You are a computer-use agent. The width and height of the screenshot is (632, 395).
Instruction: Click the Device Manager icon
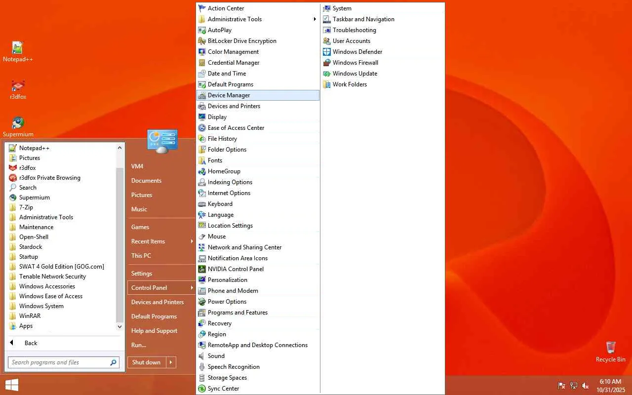tap(202, 95)
